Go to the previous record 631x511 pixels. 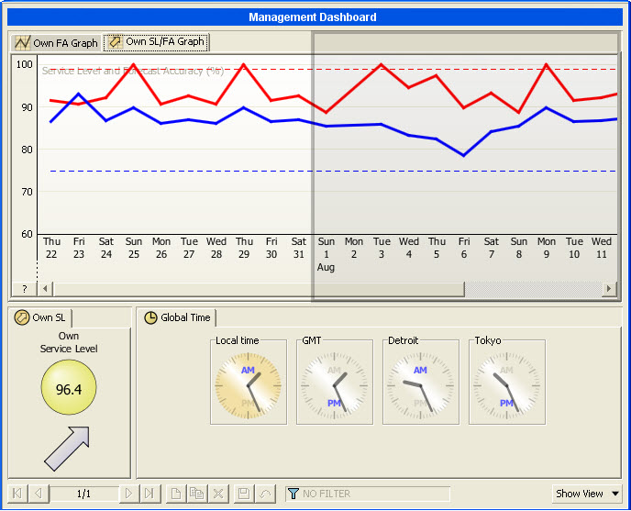39,494
